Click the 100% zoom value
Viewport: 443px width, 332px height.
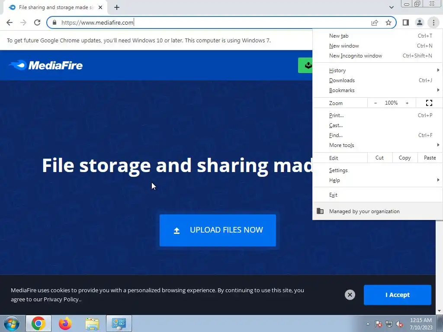[x=391, y=103]
